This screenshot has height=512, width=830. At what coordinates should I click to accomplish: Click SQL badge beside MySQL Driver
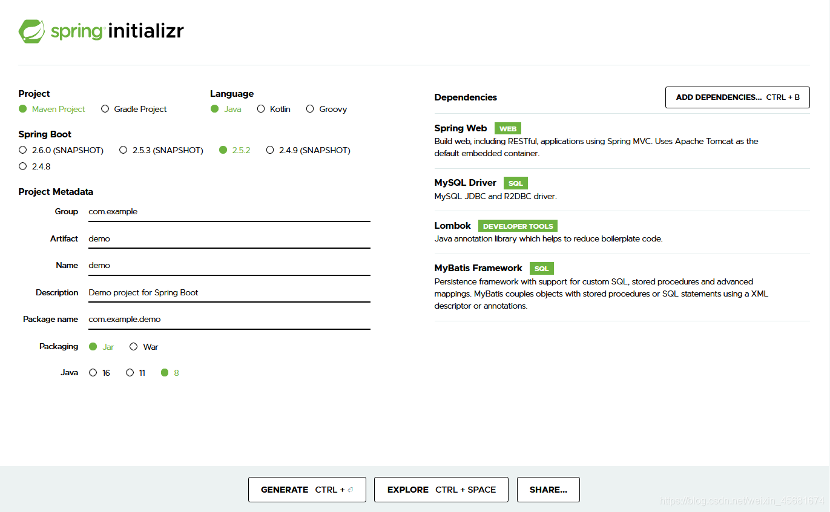515,183
